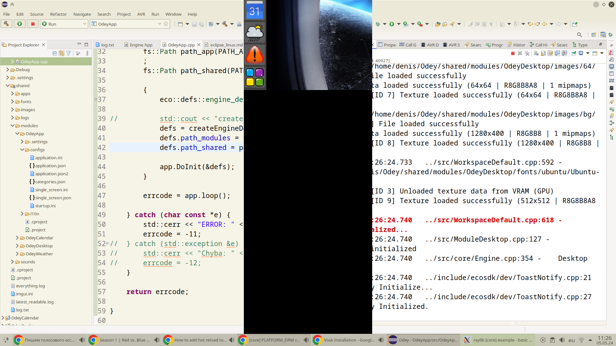Terminate console with red square icon

coord(513,54)
